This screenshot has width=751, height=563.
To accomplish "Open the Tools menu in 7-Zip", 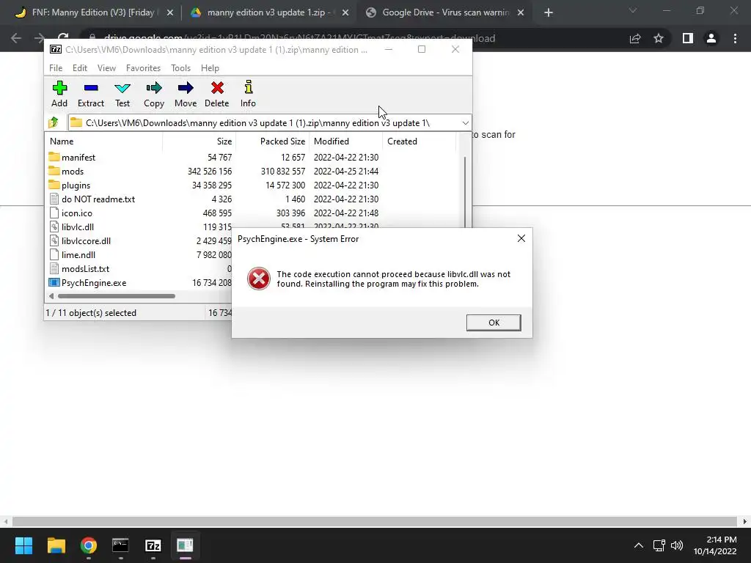I will (x=180, y=68).
